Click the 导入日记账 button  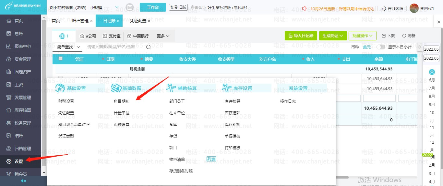click(301, 36)
